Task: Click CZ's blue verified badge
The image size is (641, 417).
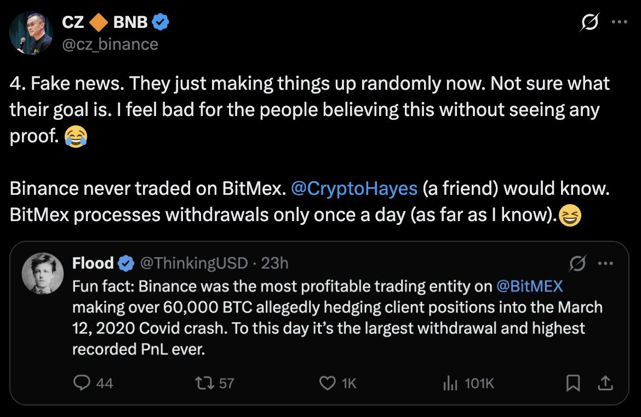Action: click(160, 22)
